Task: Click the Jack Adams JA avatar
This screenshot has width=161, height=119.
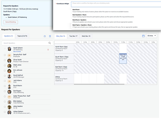Action: click(9, 81)
